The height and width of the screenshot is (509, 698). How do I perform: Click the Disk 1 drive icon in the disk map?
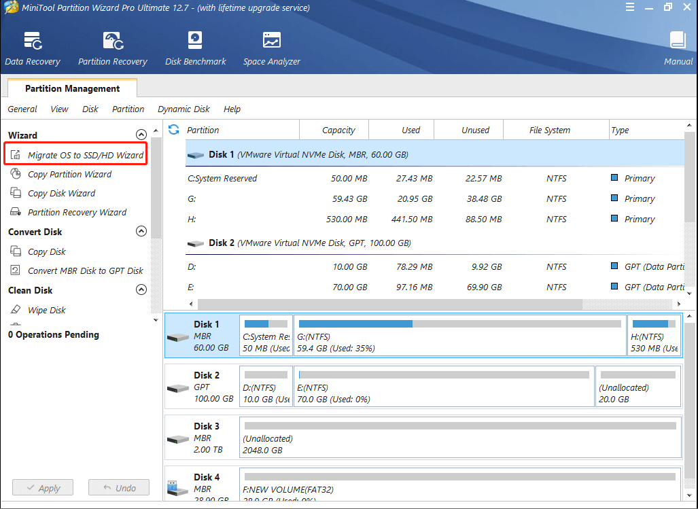(178, 337)
